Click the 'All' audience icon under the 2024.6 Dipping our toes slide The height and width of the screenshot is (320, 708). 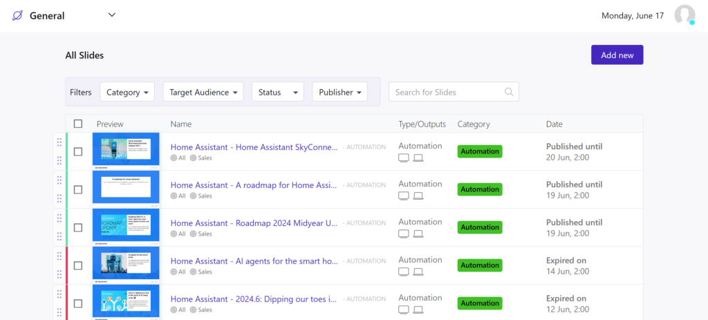tap(174, 310)
